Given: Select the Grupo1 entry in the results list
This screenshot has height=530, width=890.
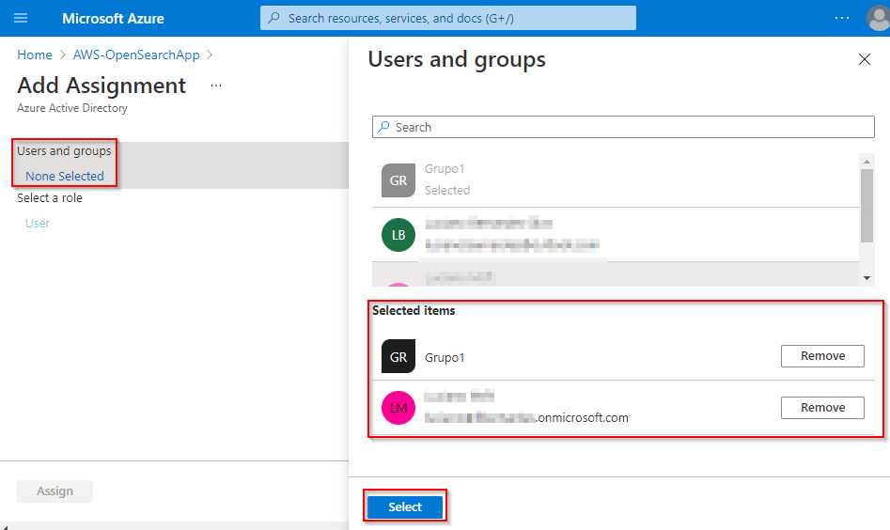Looking at the screenshot, I should coord(616,179).
